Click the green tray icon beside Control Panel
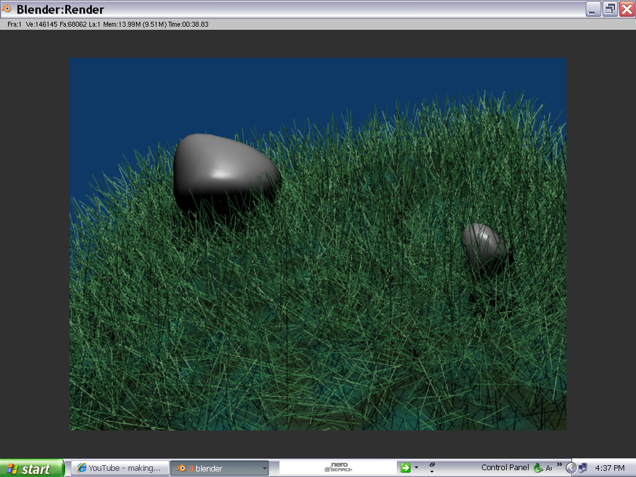636x477 pixels. pyautogui.click(x=538, y=468)
